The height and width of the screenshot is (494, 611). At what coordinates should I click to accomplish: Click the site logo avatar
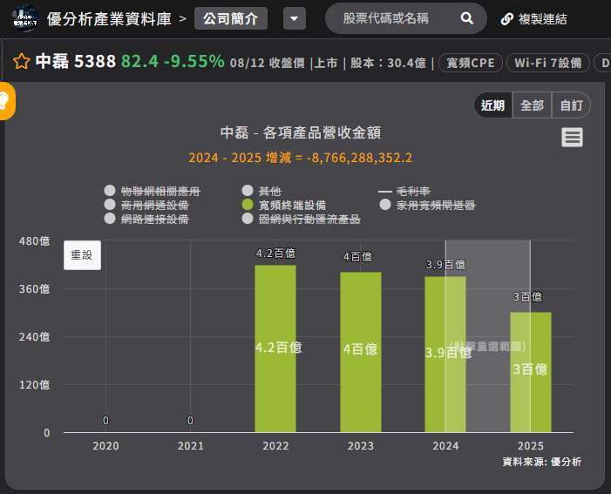tap(24, 18)
